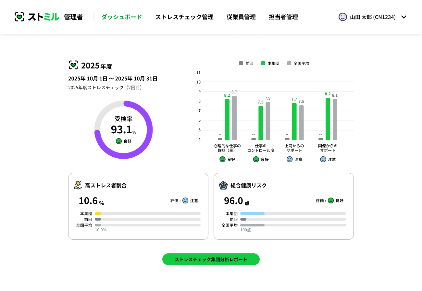Click the user avatar smiley icon
Image resolution: width=422 pixels, height=291 pixels.
342,17
